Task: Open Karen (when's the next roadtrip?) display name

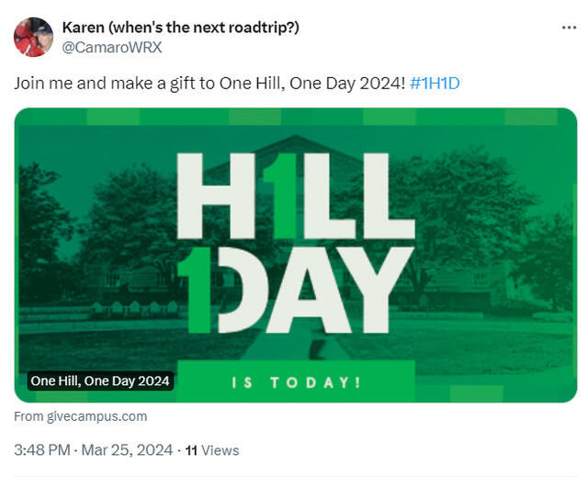Action: click(181, 28)
